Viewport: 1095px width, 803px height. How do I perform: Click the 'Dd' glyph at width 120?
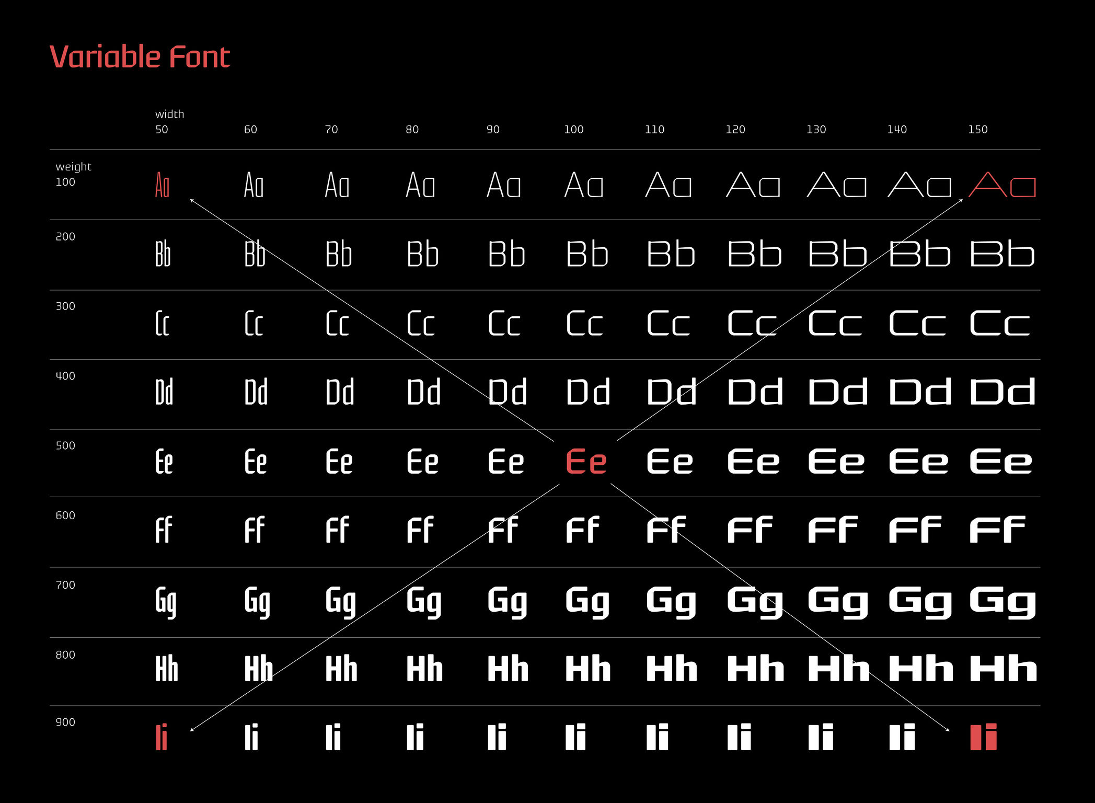coord(755,392)
